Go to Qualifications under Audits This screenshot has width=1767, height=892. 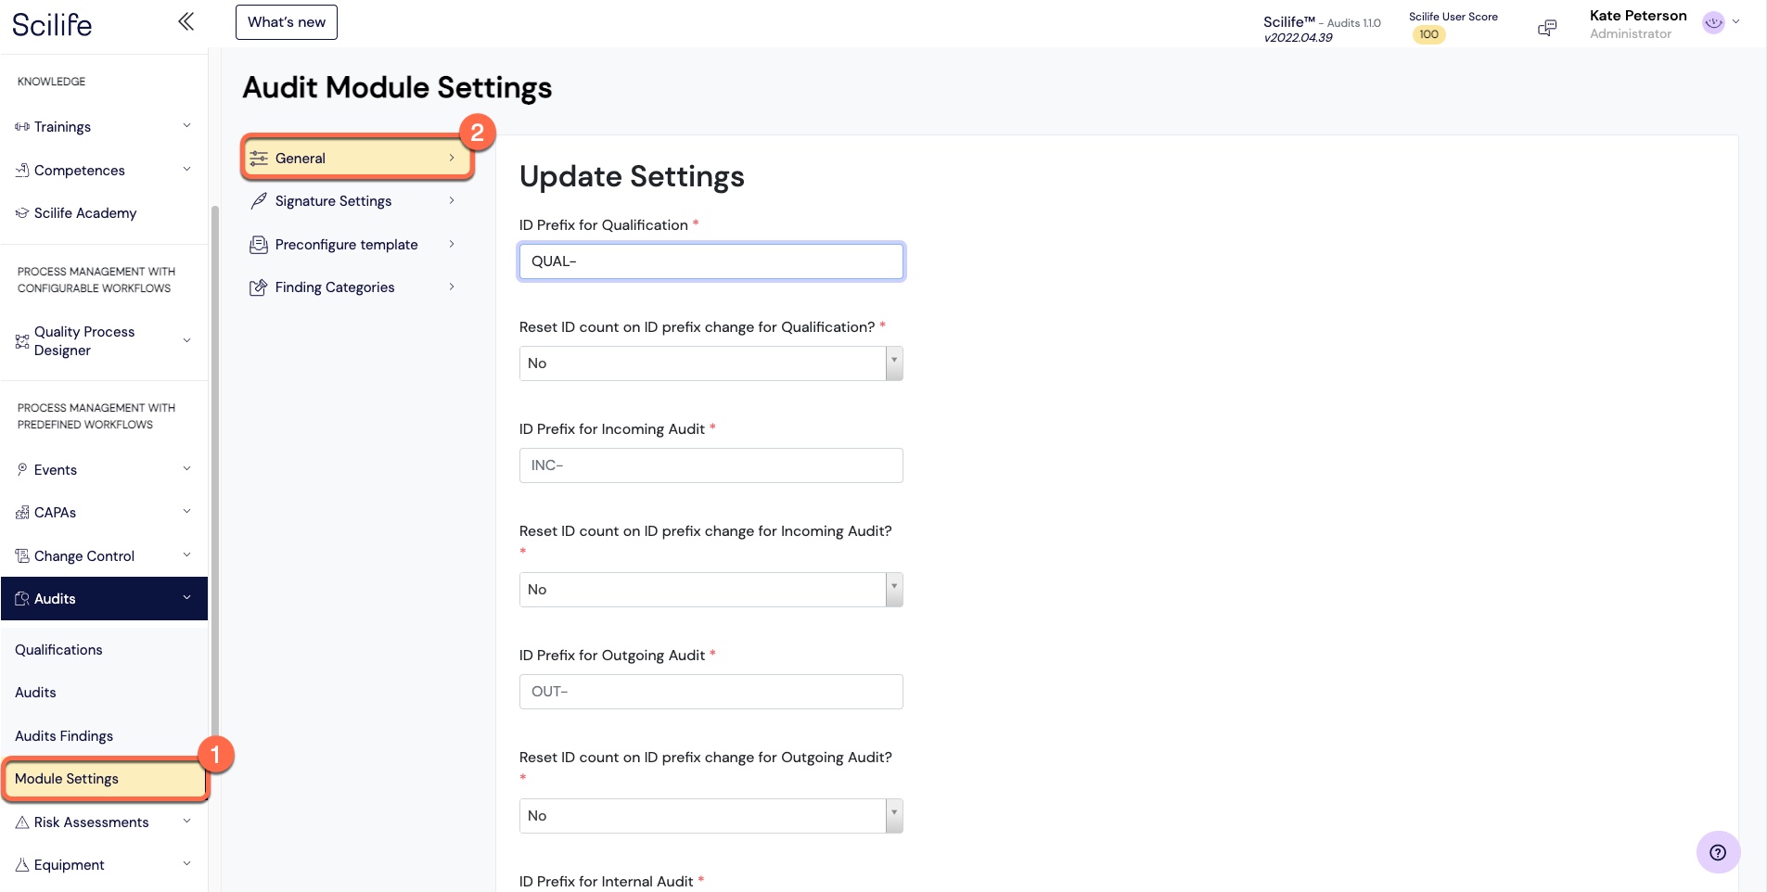[58, 650]
